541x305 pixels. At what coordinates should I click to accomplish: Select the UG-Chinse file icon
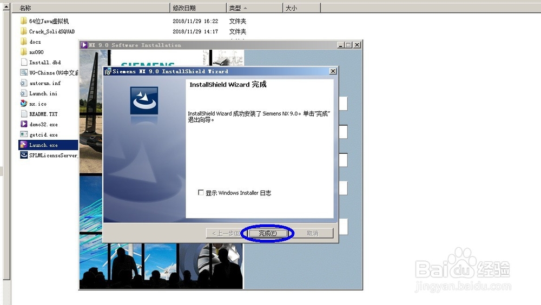24,73
